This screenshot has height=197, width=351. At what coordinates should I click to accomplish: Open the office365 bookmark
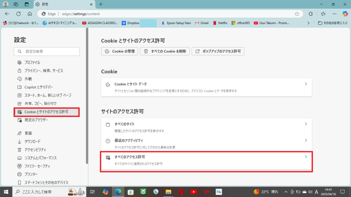tap(241, 23)
